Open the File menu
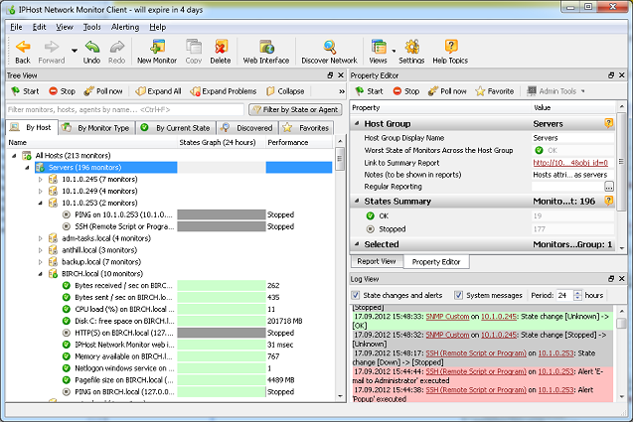 pos(16,27)
